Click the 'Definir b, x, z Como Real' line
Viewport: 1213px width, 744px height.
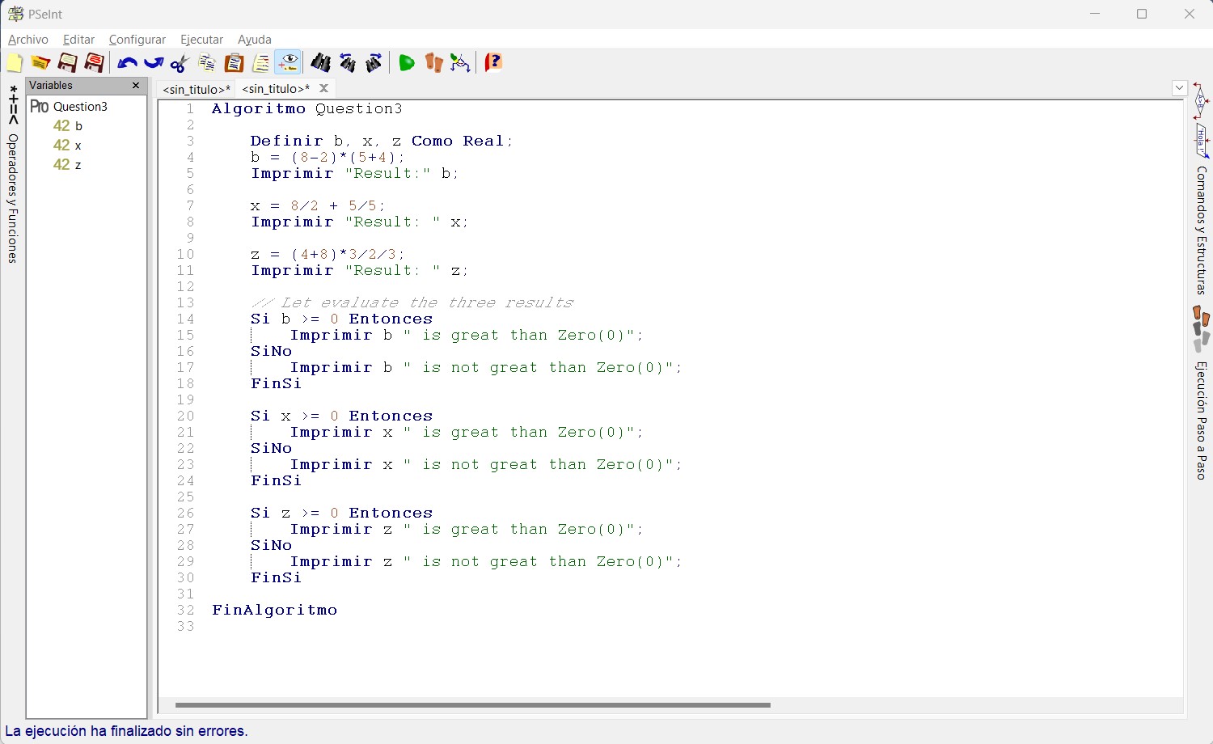click(382, 141)
